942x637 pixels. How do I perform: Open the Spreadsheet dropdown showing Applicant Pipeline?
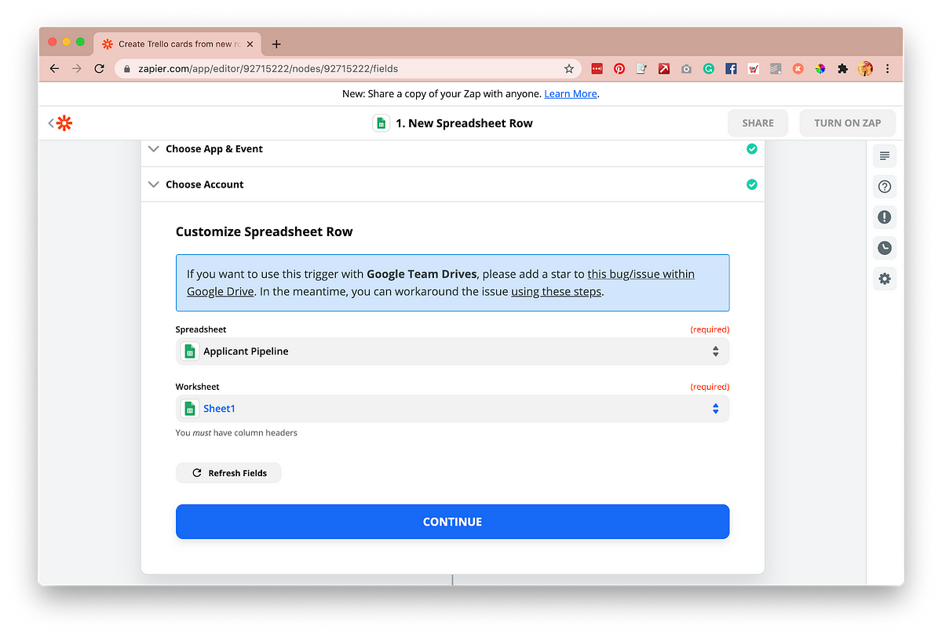(452, 351)
